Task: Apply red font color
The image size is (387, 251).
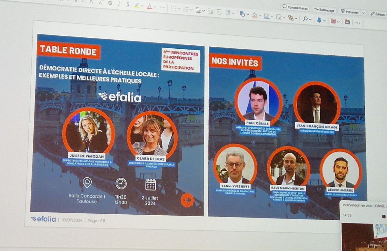Action: (149, 6)
